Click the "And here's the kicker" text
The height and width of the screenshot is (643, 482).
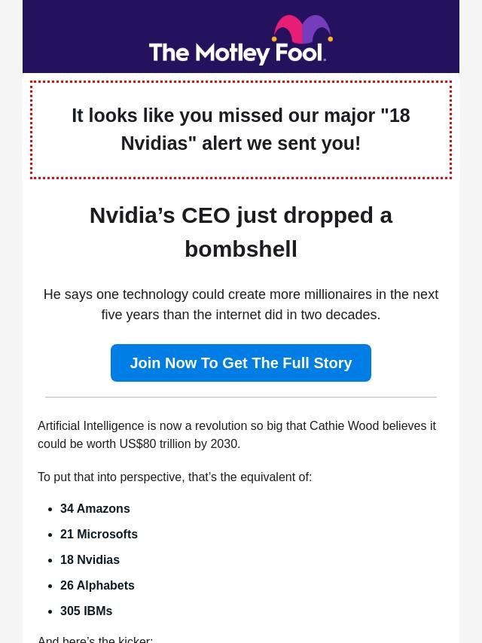95,638
